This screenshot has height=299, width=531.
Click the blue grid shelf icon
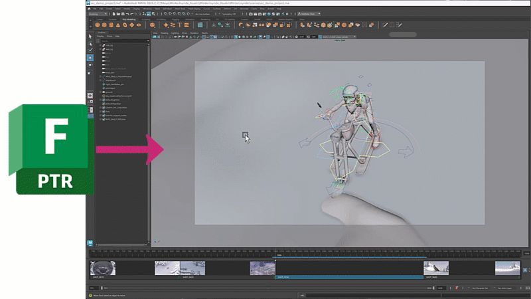click(200, 25)
